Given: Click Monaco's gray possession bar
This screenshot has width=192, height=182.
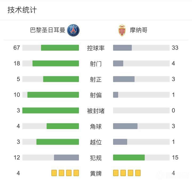Looking at the screenshot, I should (x=122, y=48).
